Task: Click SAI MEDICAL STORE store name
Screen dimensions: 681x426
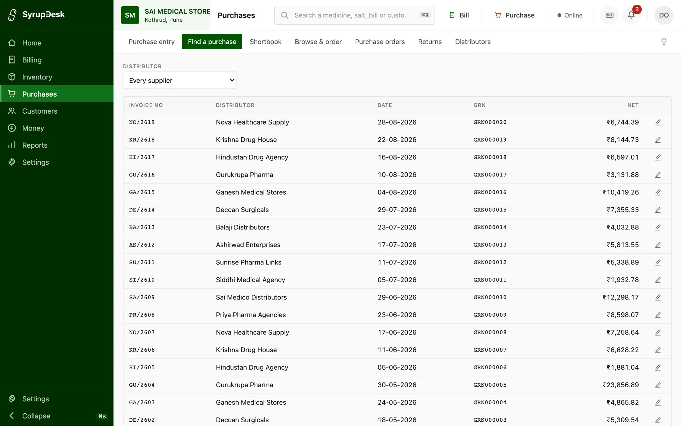Action: (177, 11)
